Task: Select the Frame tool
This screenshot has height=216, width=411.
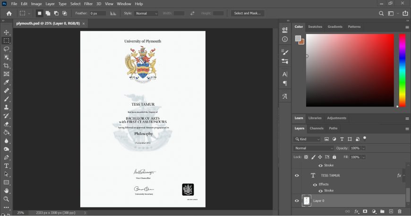Action: [x=6, y=74]
